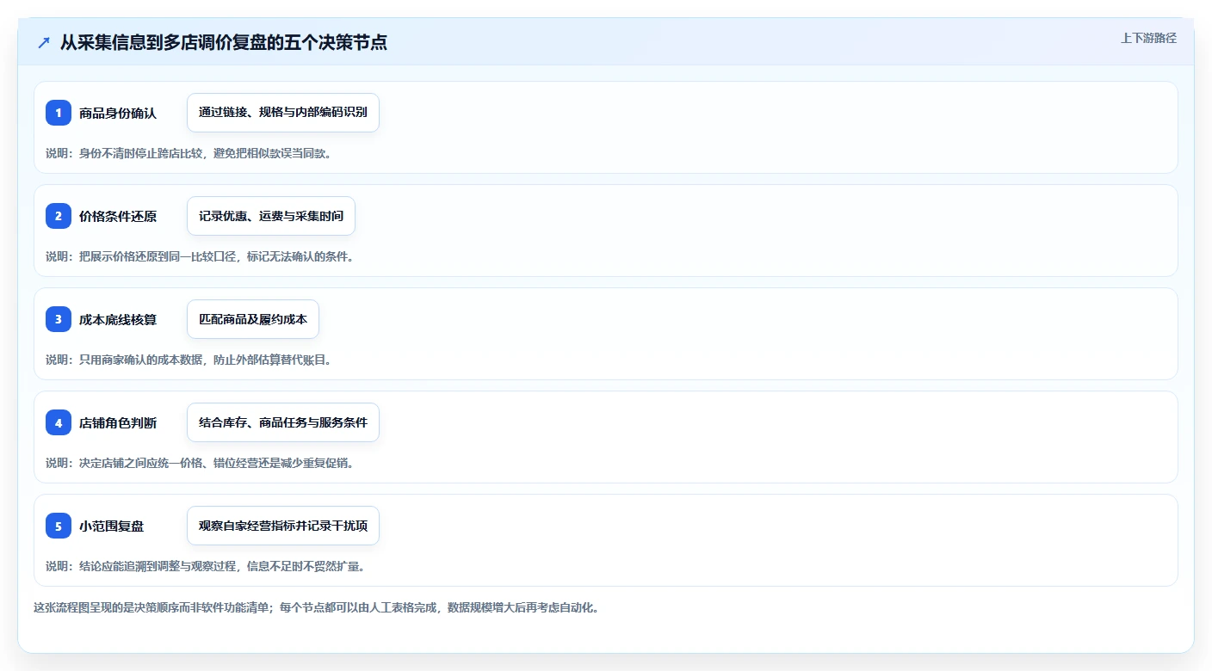Select the 记录优惠、运费与采集时间 chip

point(271,216)
